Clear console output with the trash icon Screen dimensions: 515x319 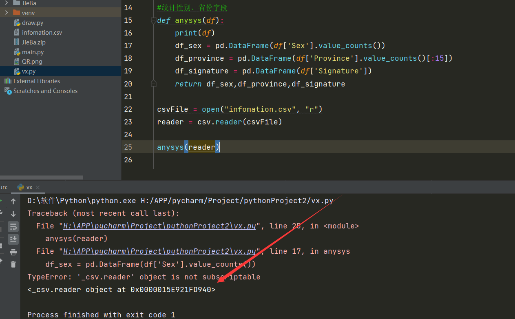point(13,264)
